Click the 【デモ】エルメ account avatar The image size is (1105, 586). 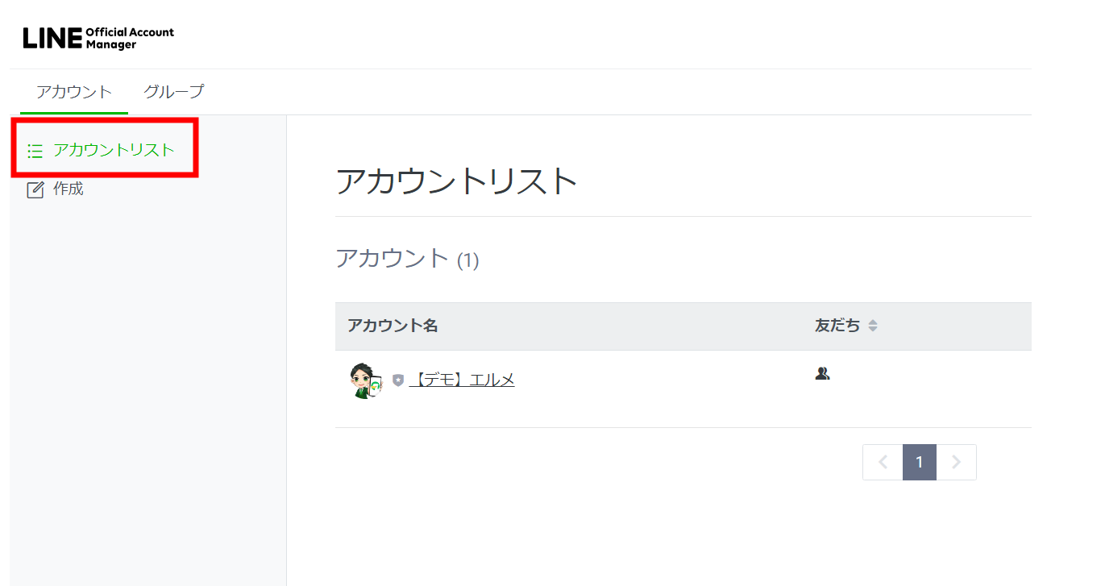pos(367,380)
